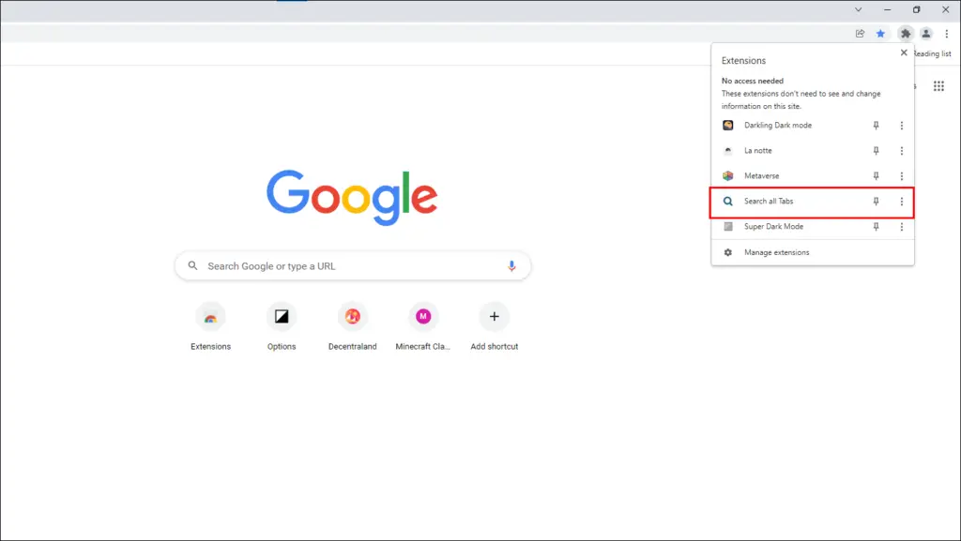The width and height of the screenshot is (961, 541).
Task: Expand the tab search dropdown arrow
Action: coord(858,9)
